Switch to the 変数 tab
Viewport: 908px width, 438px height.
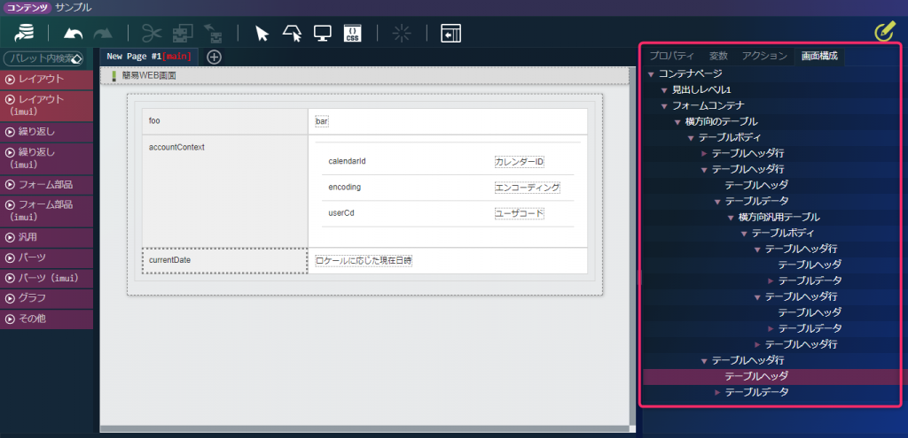718,56
